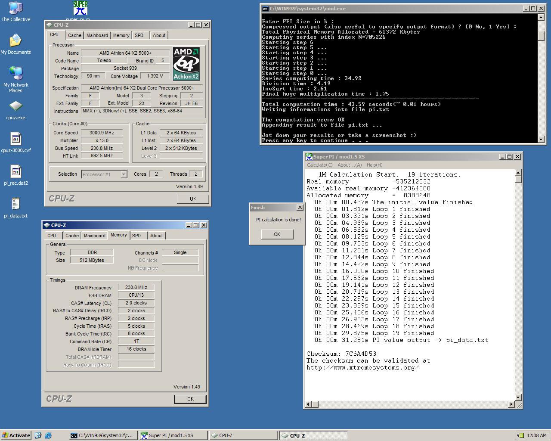Viewport: 551px width, 441px height.
Task: Click the Core Voltage 1.392 V field
Action: point(155,76)
